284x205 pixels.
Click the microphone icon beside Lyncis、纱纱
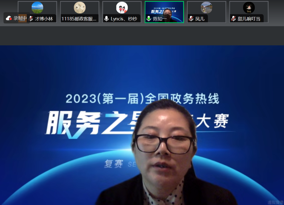(x=106, y=19)
